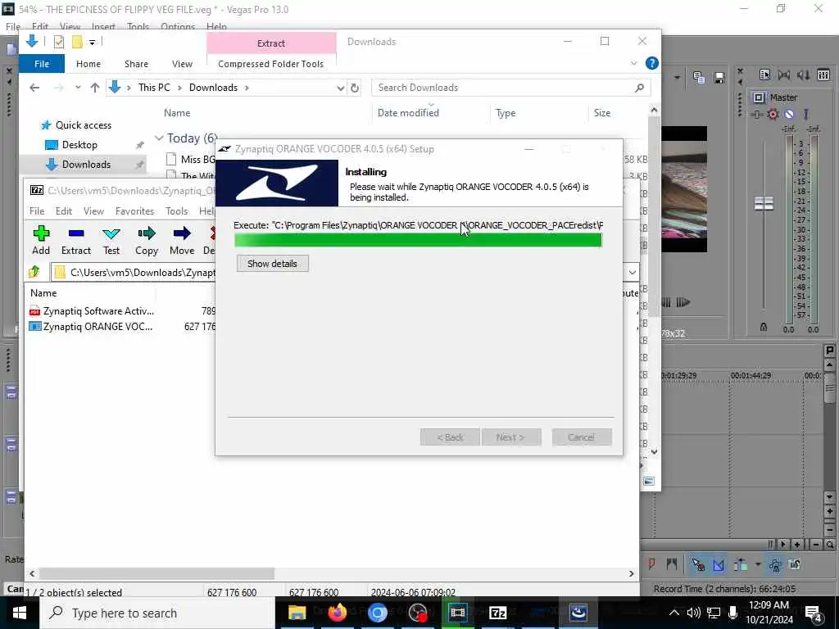Toggle Vegas enable snapping icon

pyautogui.click(x=698, y=564)
